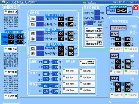The width and height of the screenshot is (139, 104).
Task: Click 回路一 手动打开 button
Action: pyautogui.click(x=117, y=50)
